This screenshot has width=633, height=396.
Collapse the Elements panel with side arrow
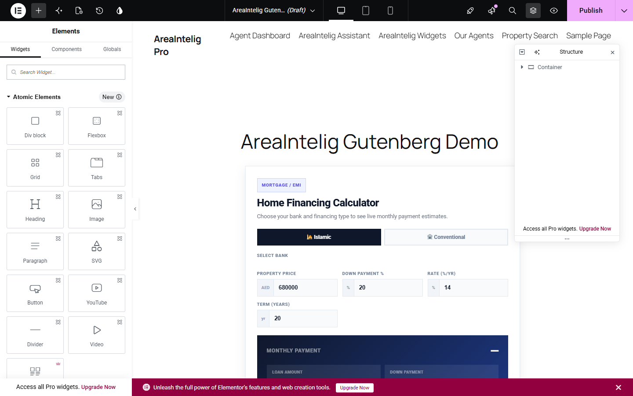(x=135, y=209)
